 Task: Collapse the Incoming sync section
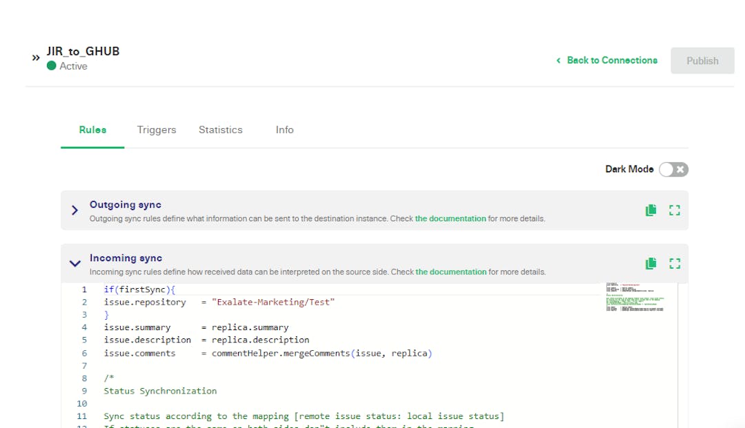(x=74, y=263)
